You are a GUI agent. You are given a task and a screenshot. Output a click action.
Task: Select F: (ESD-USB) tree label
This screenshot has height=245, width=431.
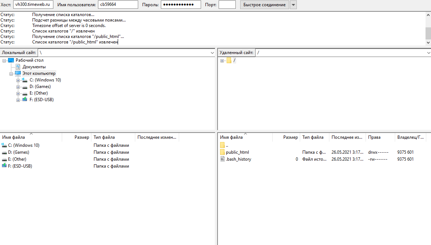tap(42, 100)
